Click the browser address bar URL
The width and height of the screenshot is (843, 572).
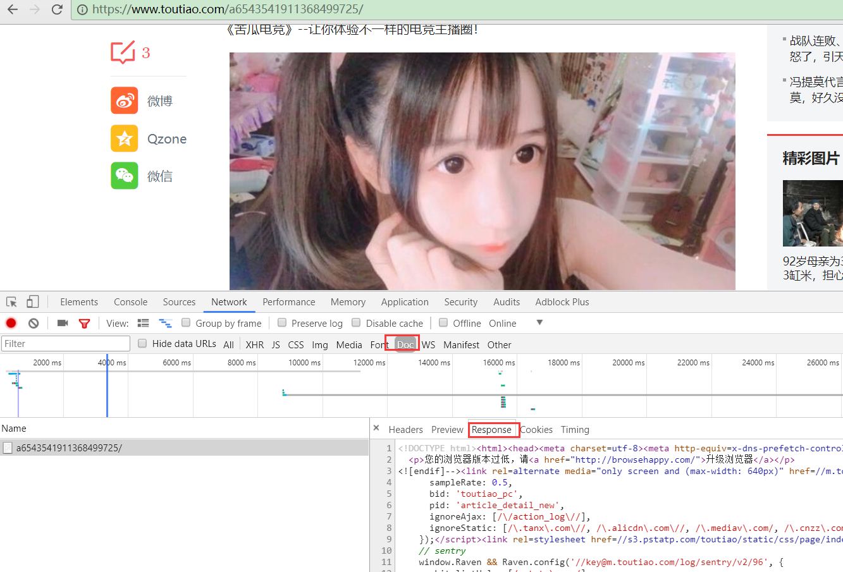(228, 9)
